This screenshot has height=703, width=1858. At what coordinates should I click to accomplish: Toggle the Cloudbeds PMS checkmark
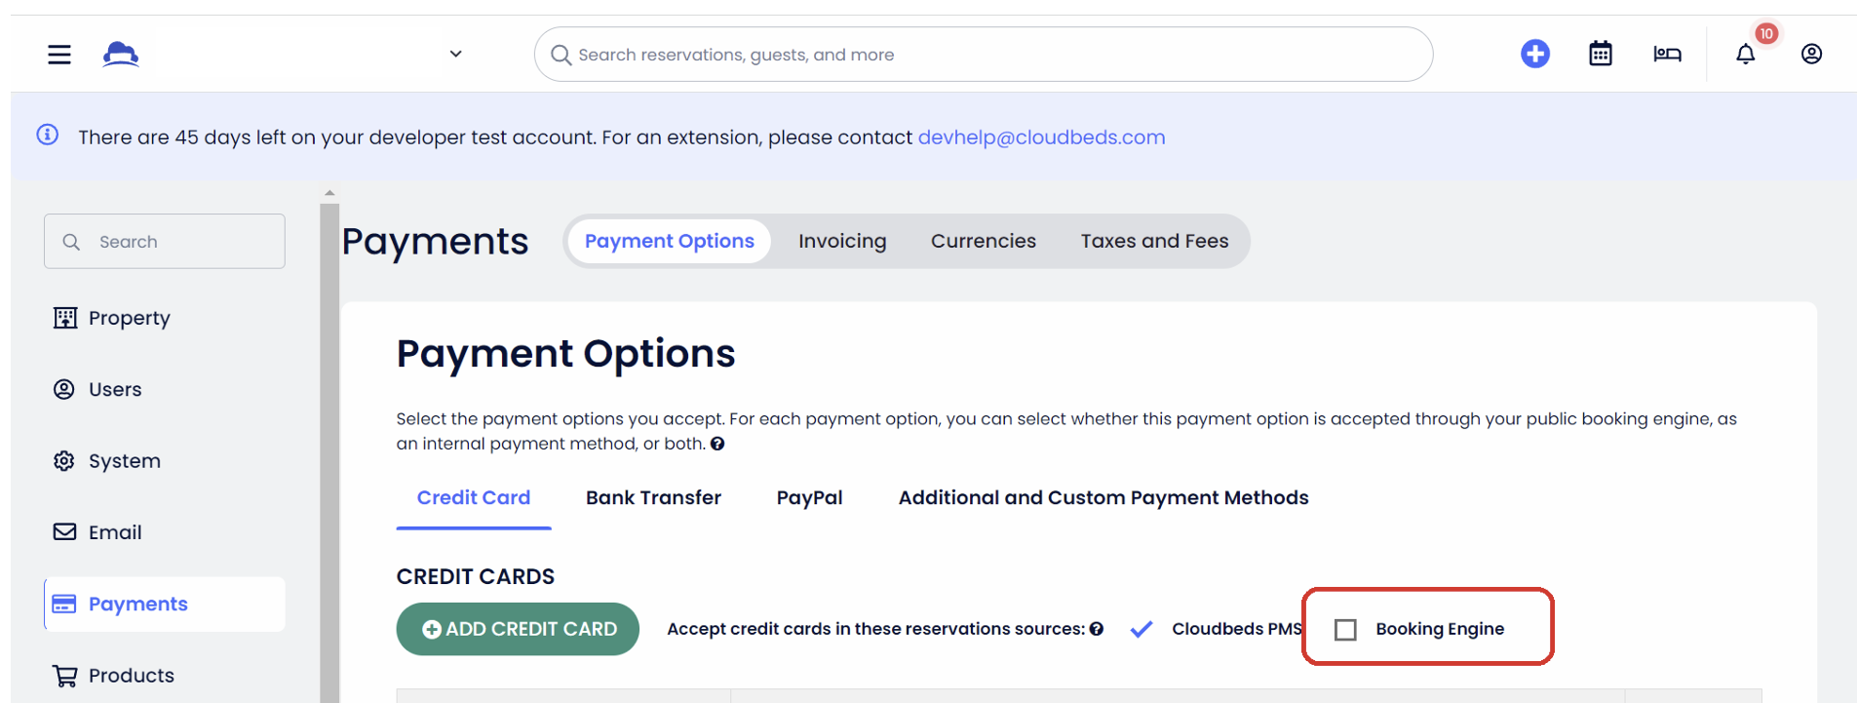(x=1142, y=629)
